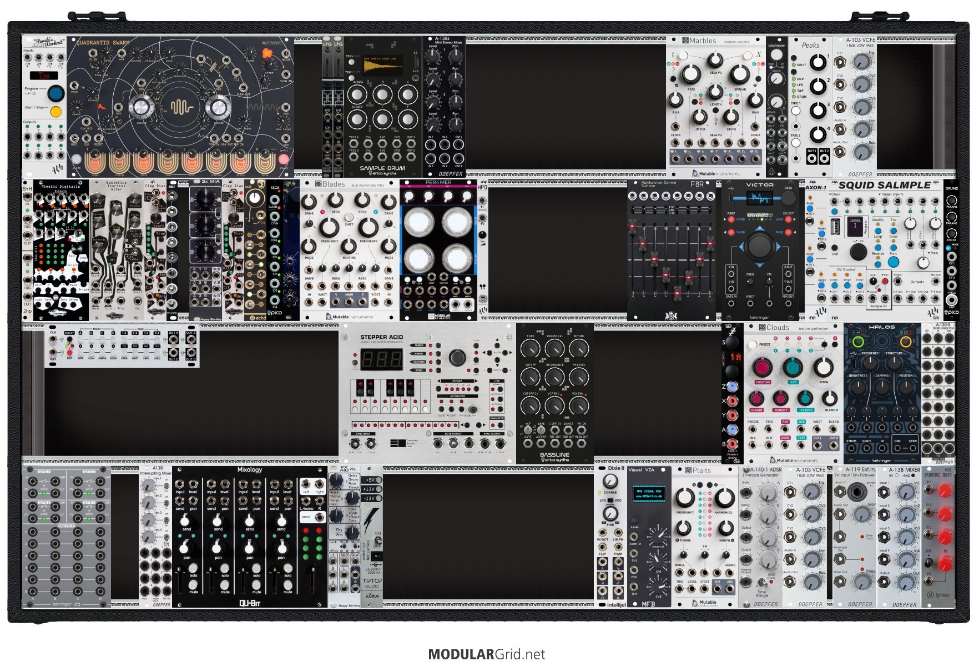Click the Bassline RESONANCE knob
This screenshot has height=666, width=974.
point(555,378)
